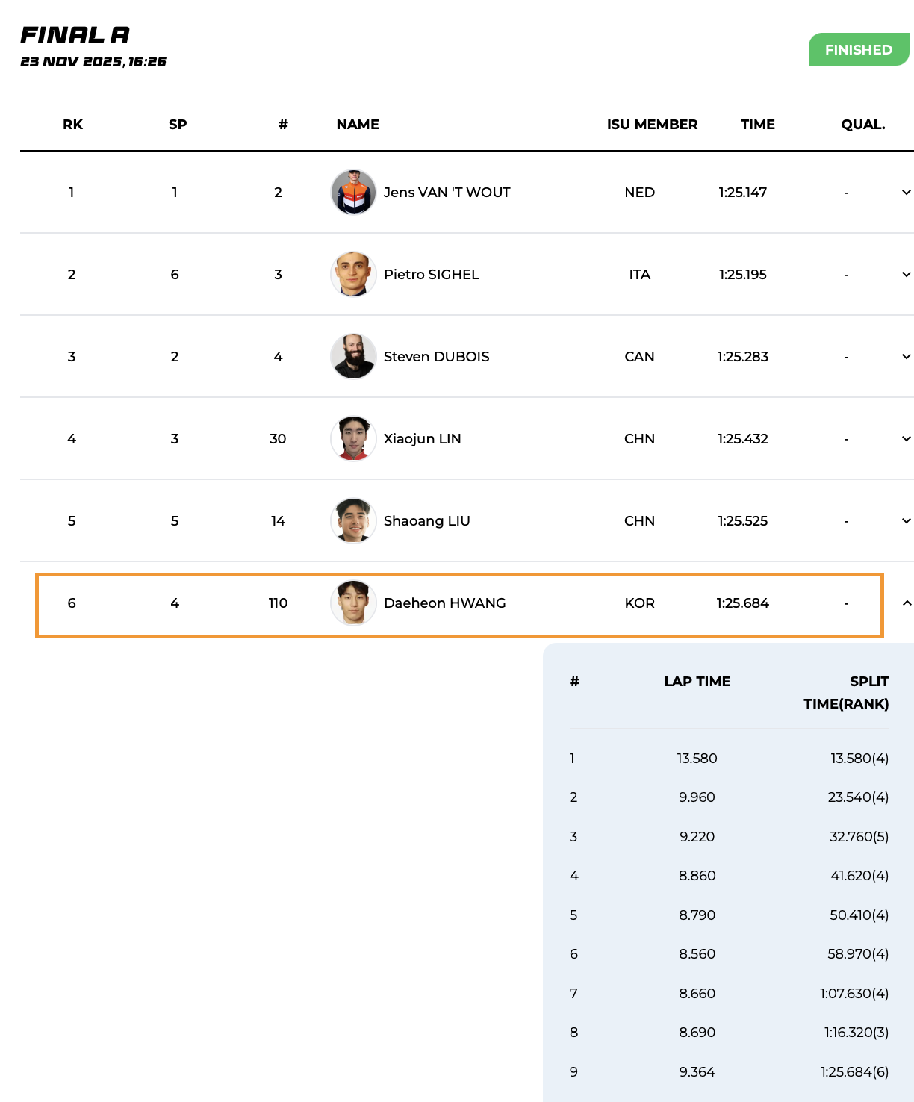Click Daeheon HWANG's avatar picture
The width and height of the screenshot is (914, 1102).
353,603
